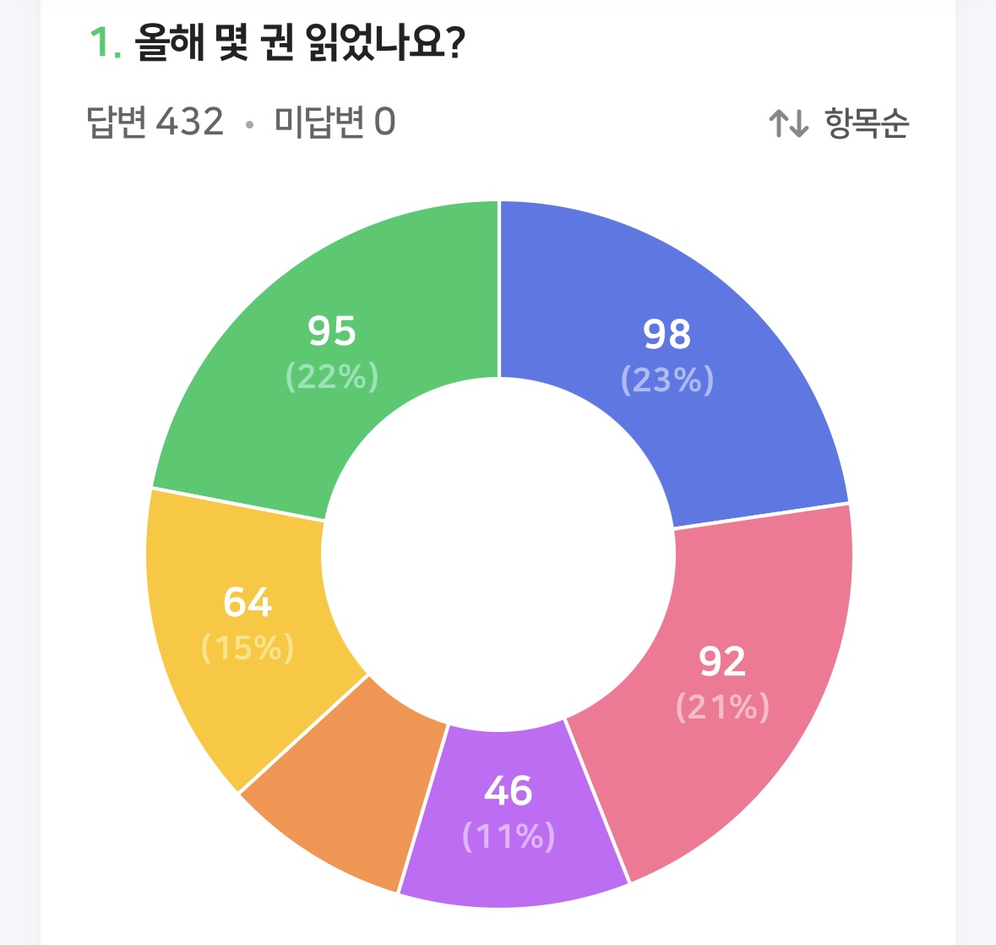
Task: Click the 답변 432 response count
Action: [x=155, y=123]
